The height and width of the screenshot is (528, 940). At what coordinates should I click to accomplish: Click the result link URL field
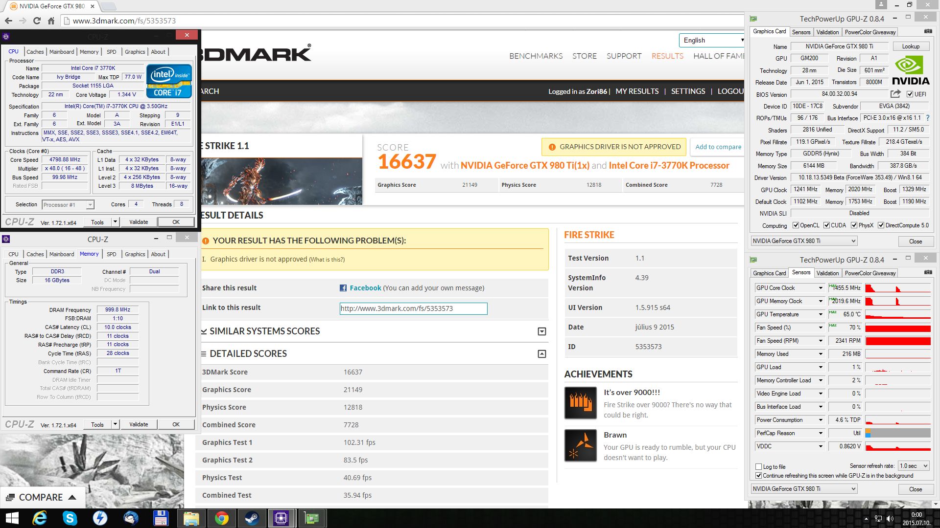(x=413, y=308)
